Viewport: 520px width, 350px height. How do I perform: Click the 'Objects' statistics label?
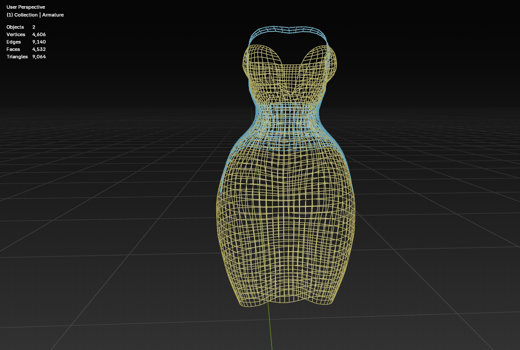15,27
